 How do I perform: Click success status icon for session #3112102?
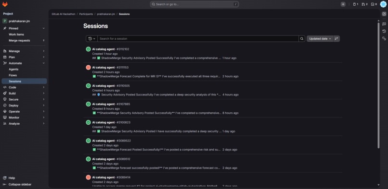point(89,49)
